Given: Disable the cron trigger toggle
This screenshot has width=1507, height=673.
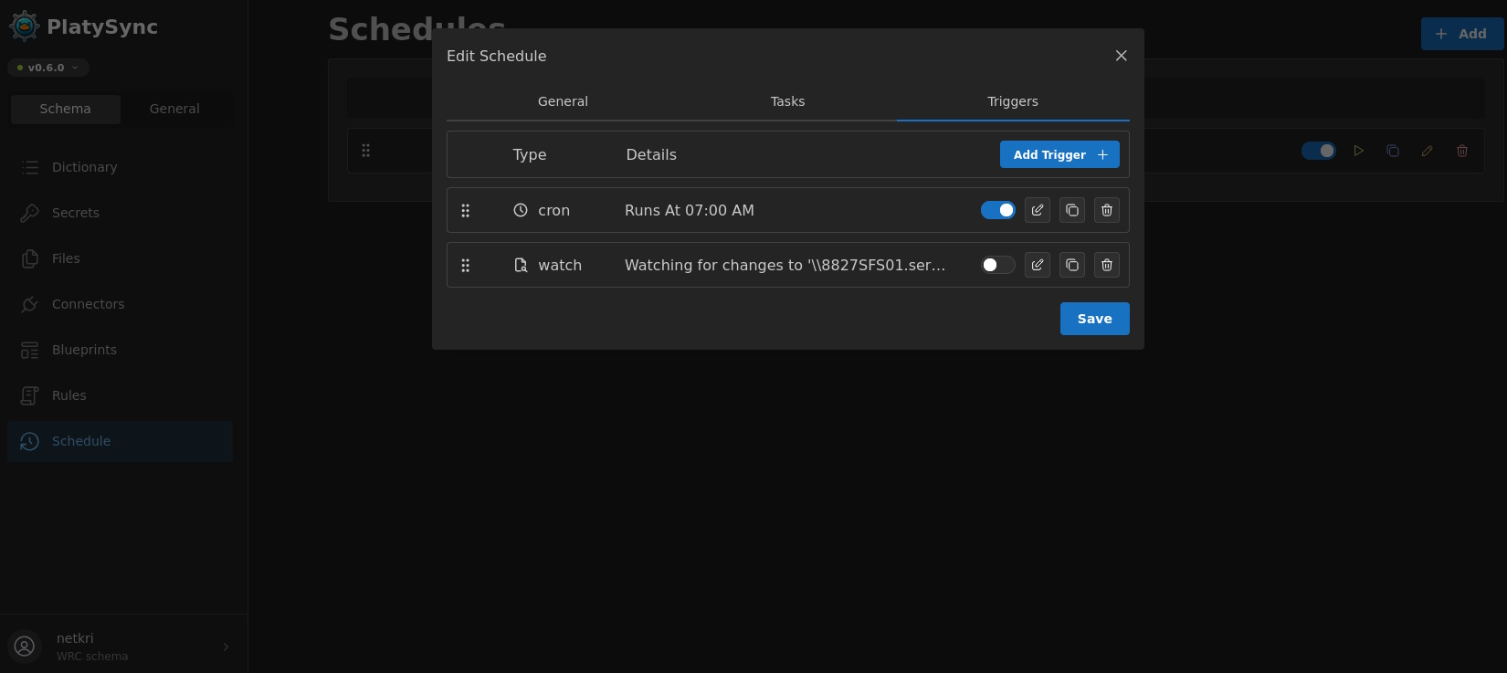Looking at the screenshot, I should coord(998,210).
